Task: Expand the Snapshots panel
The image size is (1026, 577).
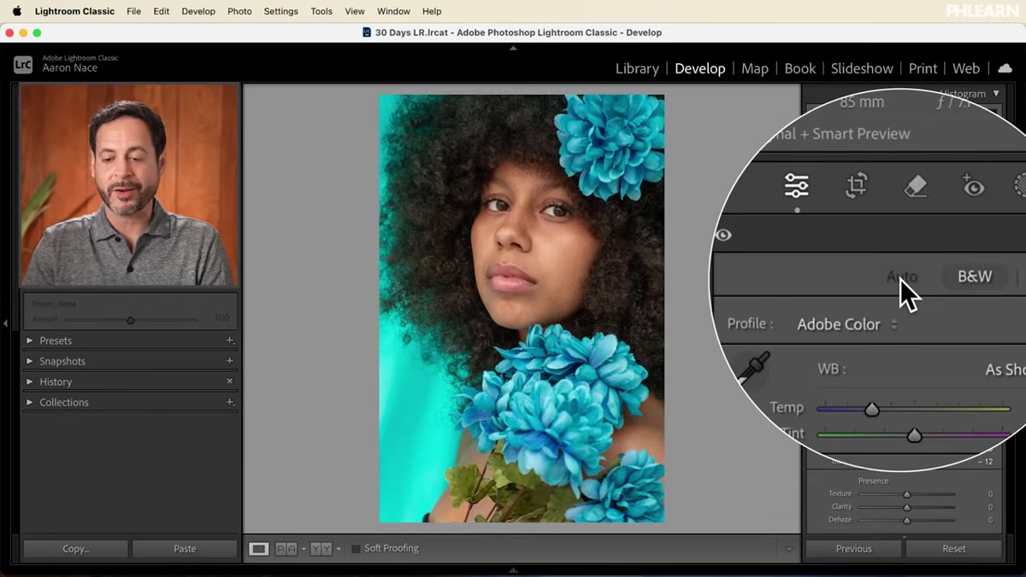Action: 29,361
